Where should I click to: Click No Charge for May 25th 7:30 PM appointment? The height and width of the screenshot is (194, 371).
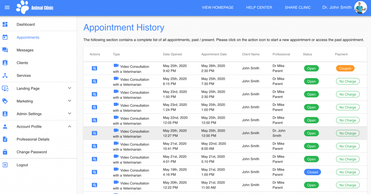click(347, 82)
